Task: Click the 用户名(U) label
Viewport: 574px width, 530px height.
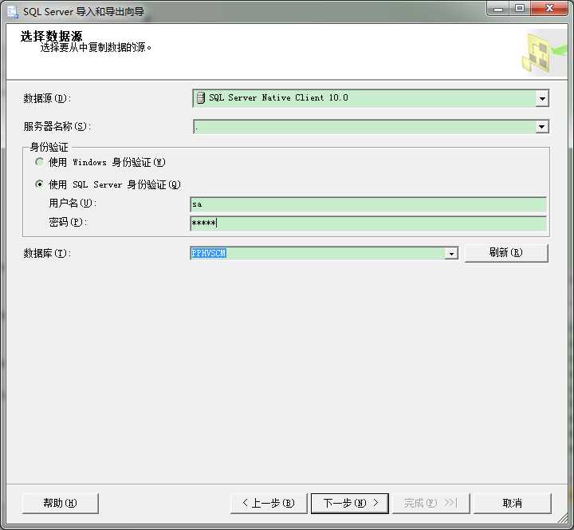Action: pyautogui.click(x=73, y=203)
